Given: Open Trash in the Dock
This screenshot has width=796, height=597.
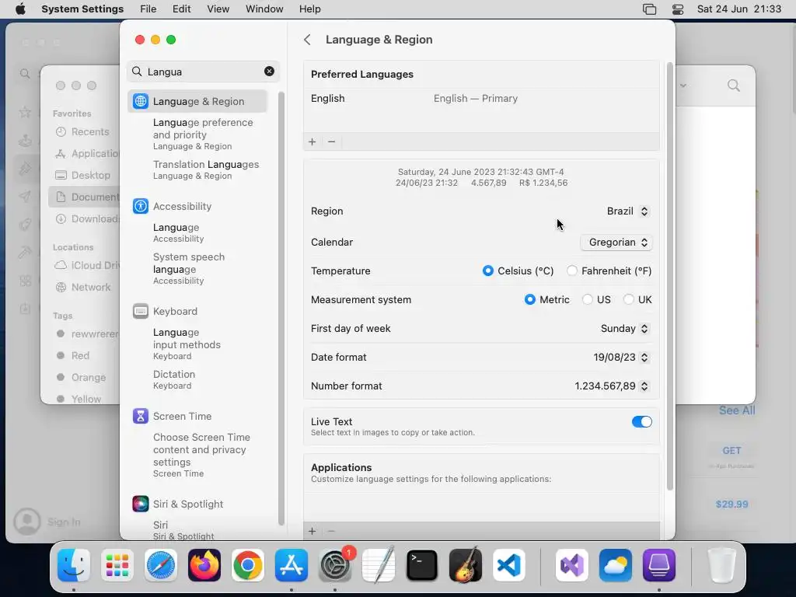Looking at the screenshot, I should coord(721,565).
